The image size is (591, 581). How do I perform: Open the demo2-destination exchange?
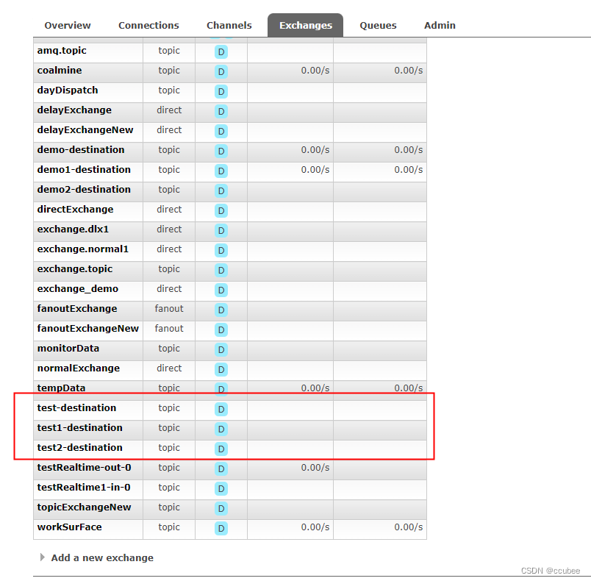[x=84, y=190]
